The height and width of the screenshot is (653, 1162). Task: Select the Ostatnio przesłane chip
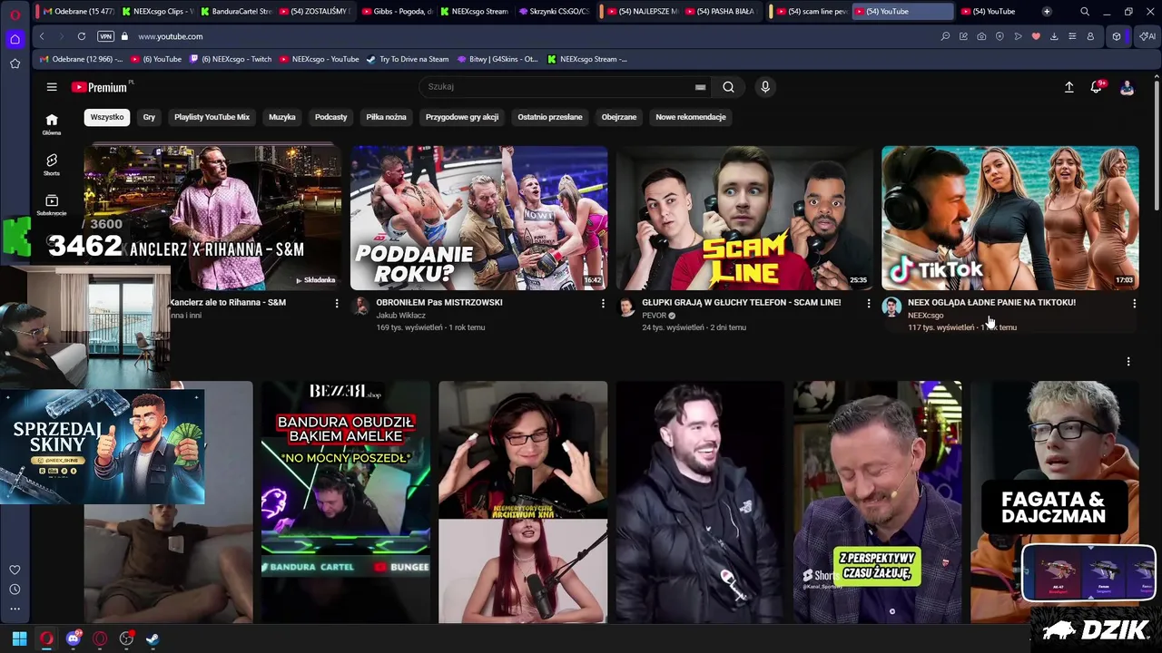[550, 117]
